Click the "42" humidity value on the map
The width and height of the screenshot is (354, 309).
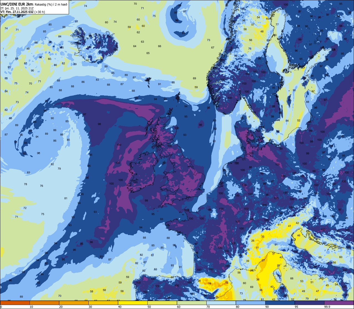click(297, 223)
